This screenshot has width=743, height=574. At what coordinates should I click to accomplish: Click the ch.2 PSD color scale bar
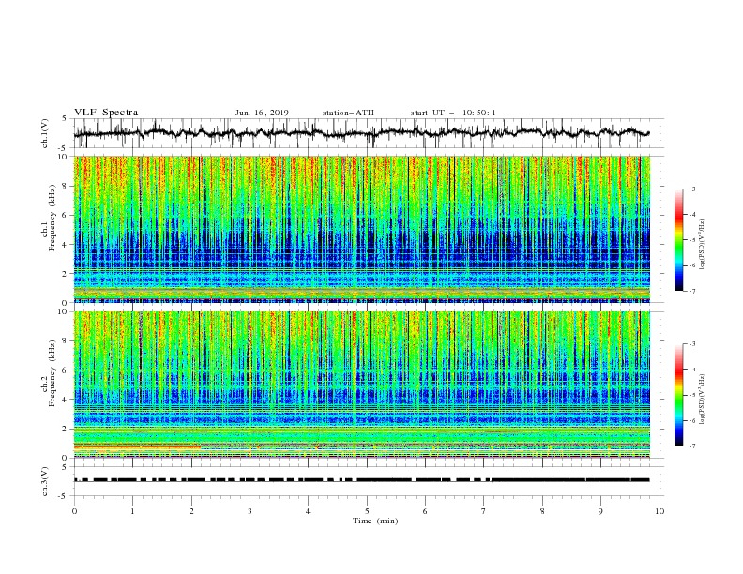pyautogui.click(x=678, y=395)
